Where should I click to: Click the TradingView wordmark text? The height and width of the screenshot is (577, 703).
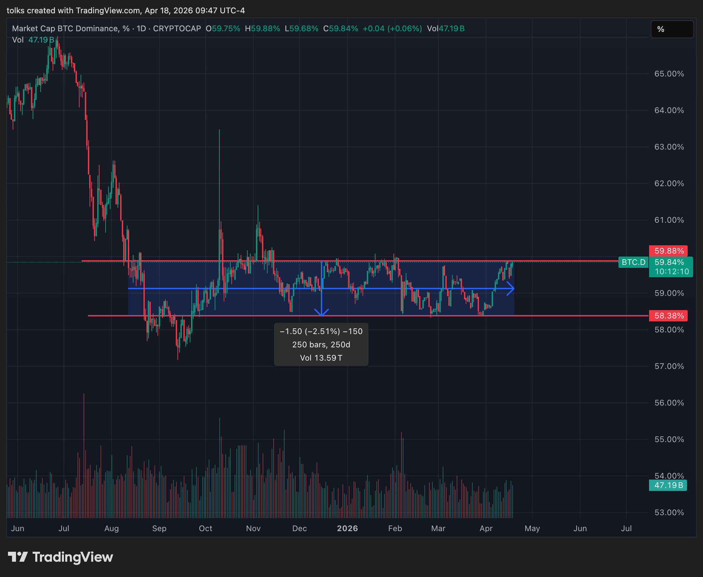[x=73, y=557]
